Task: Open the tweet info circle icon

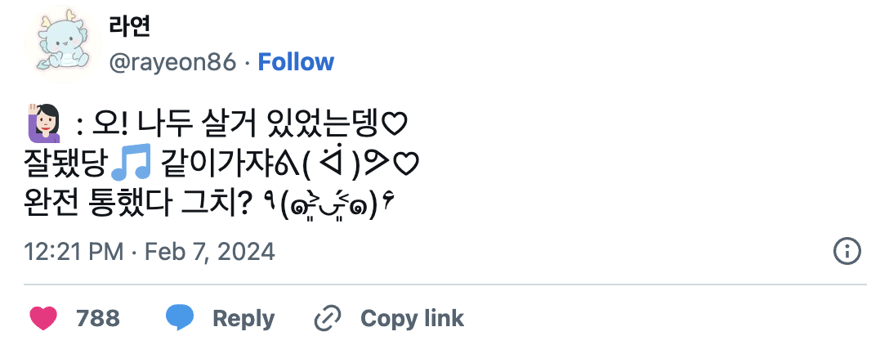Action: (846, 251)
